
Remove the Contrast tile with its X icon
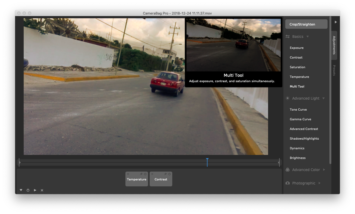(152, 174)
